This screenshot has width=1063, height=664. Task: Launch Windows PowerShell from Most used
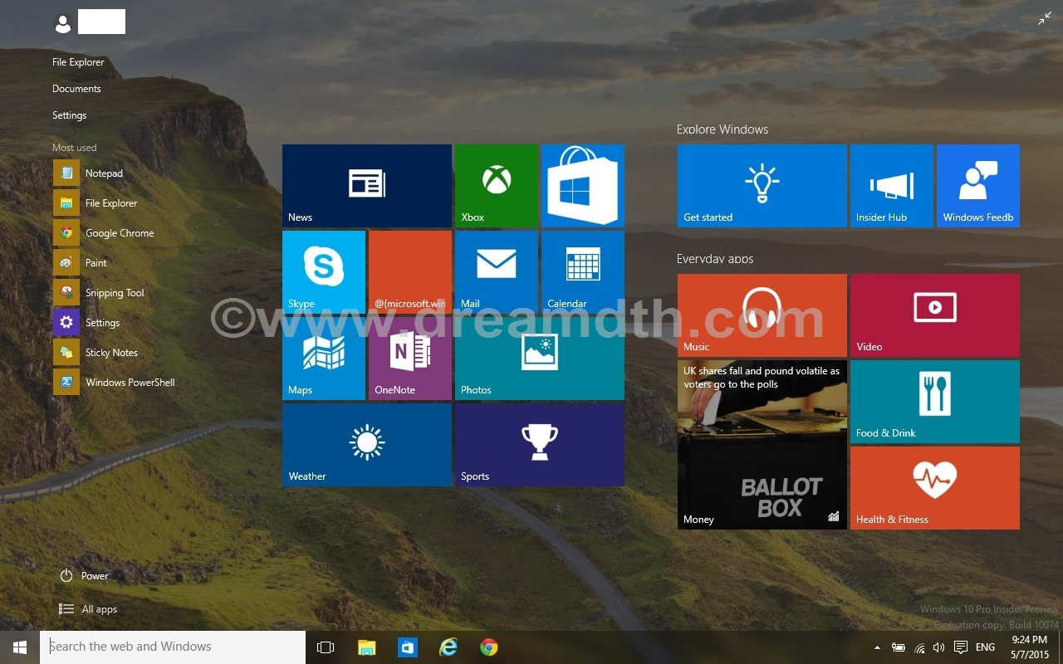click(x=114, y=383)
